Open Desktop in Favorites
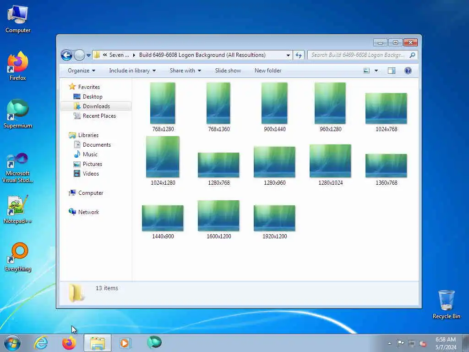This screenshot has height=352, width=469. click(93, 97)
